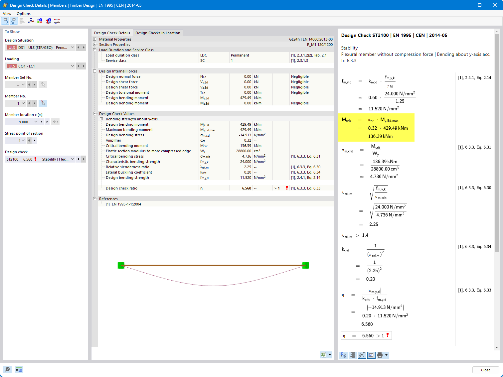
Task: Open the cross-section info toolbar icon
Action: tap(48, 21)
